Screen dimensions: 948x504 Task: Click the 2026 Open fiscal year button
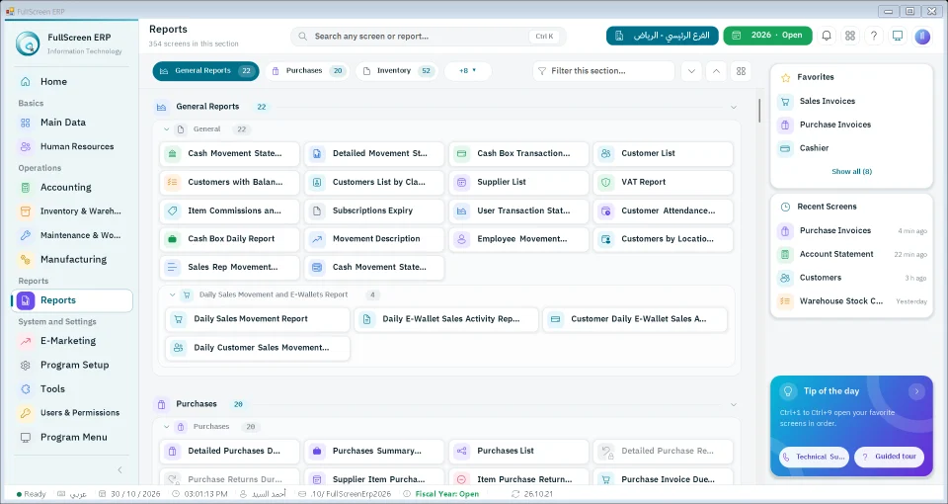click(x=767, y=36)
